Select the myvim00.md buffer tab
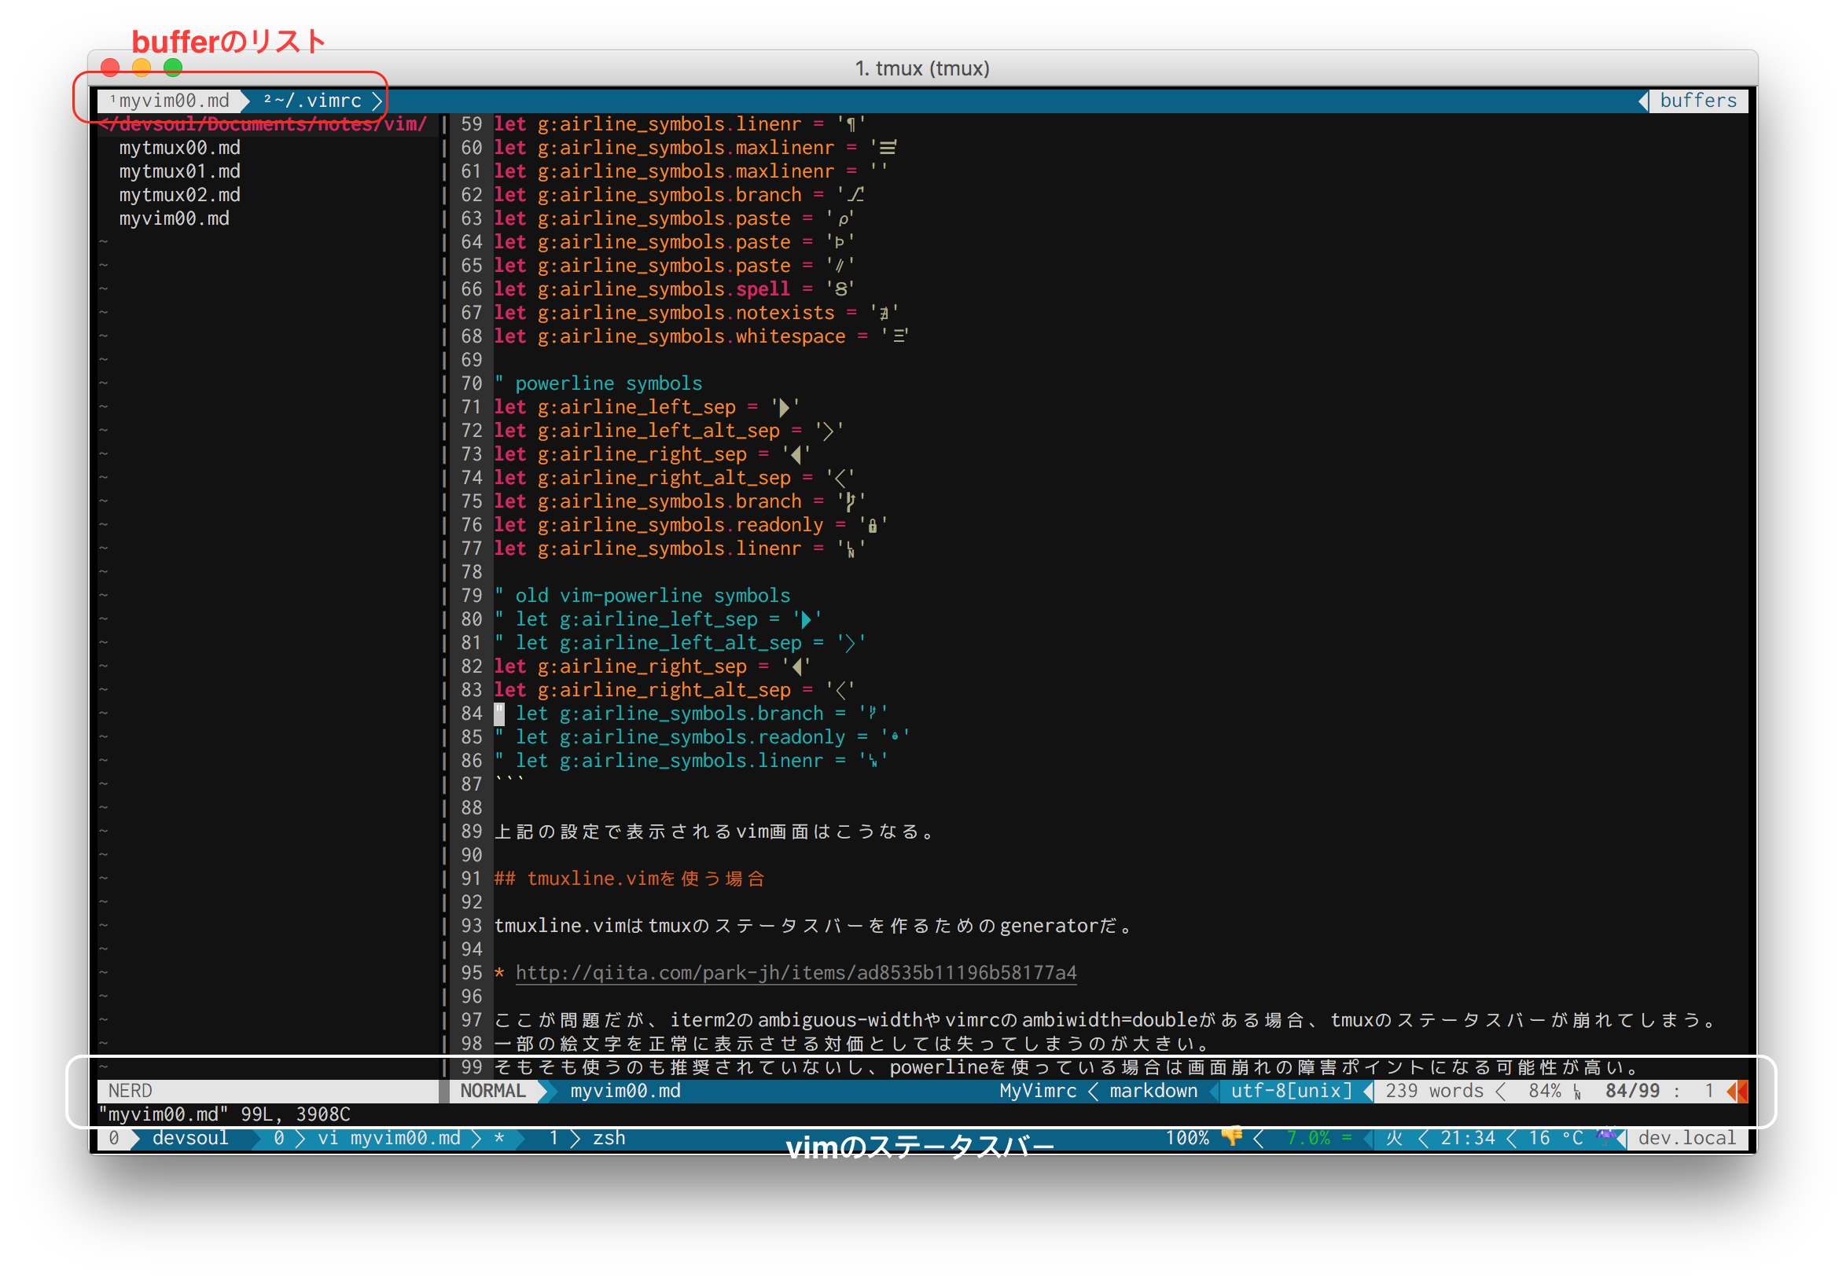Image resolution: width=1846 pixels, height=1281 pixels. point(171,100)
